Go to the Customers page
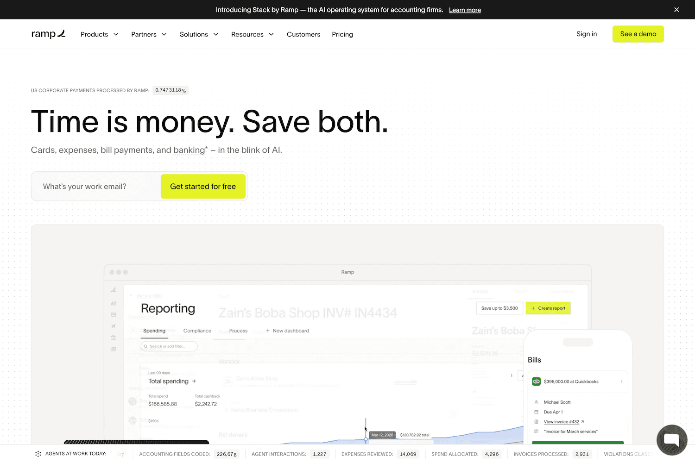This screenshot has height=463, width=695. click(x=303, y=34)
